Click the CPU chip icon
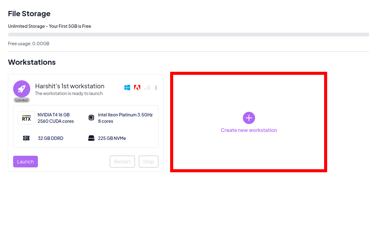Screen dimensions: 369x230 point(91,118)
